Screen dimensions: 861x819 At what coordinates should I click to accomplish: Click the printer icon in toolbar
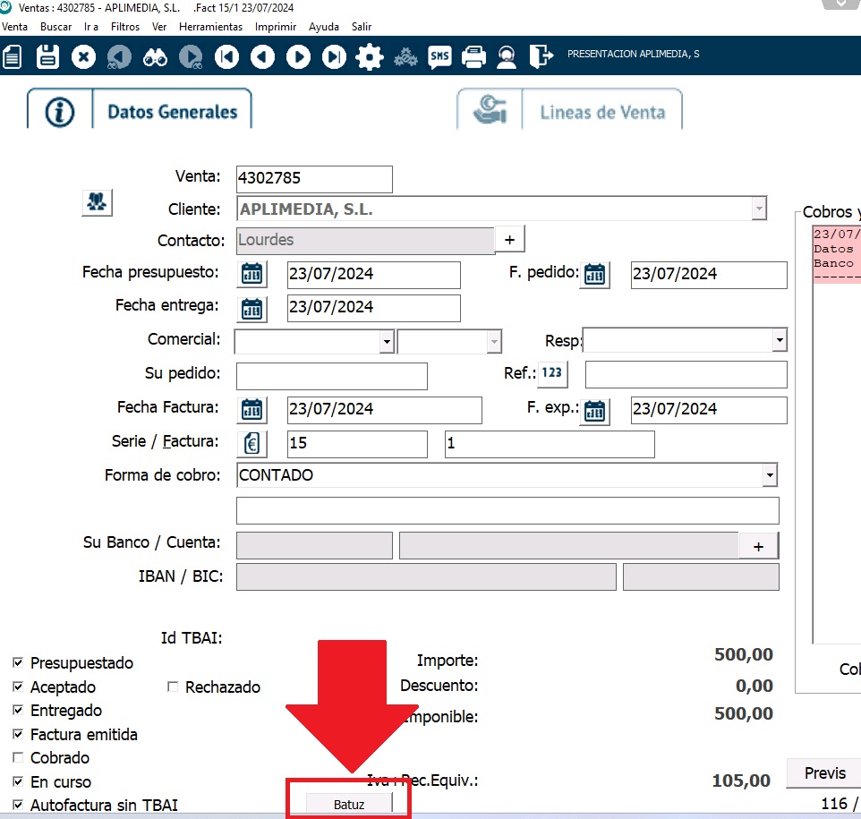pos(473,57)
